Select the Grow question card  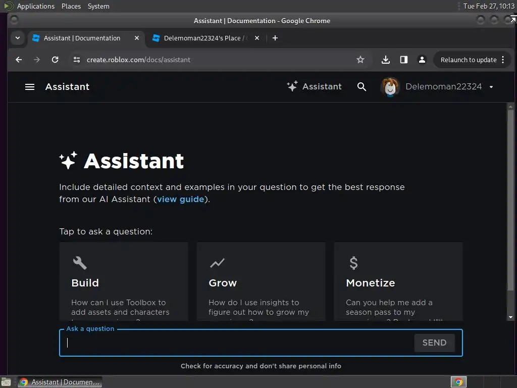[261, 281]
